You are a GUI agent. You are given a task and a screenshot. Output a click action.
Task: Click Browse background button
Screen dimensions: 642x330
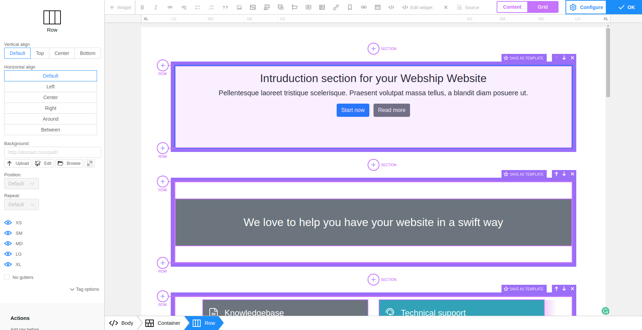coord(69,163)
